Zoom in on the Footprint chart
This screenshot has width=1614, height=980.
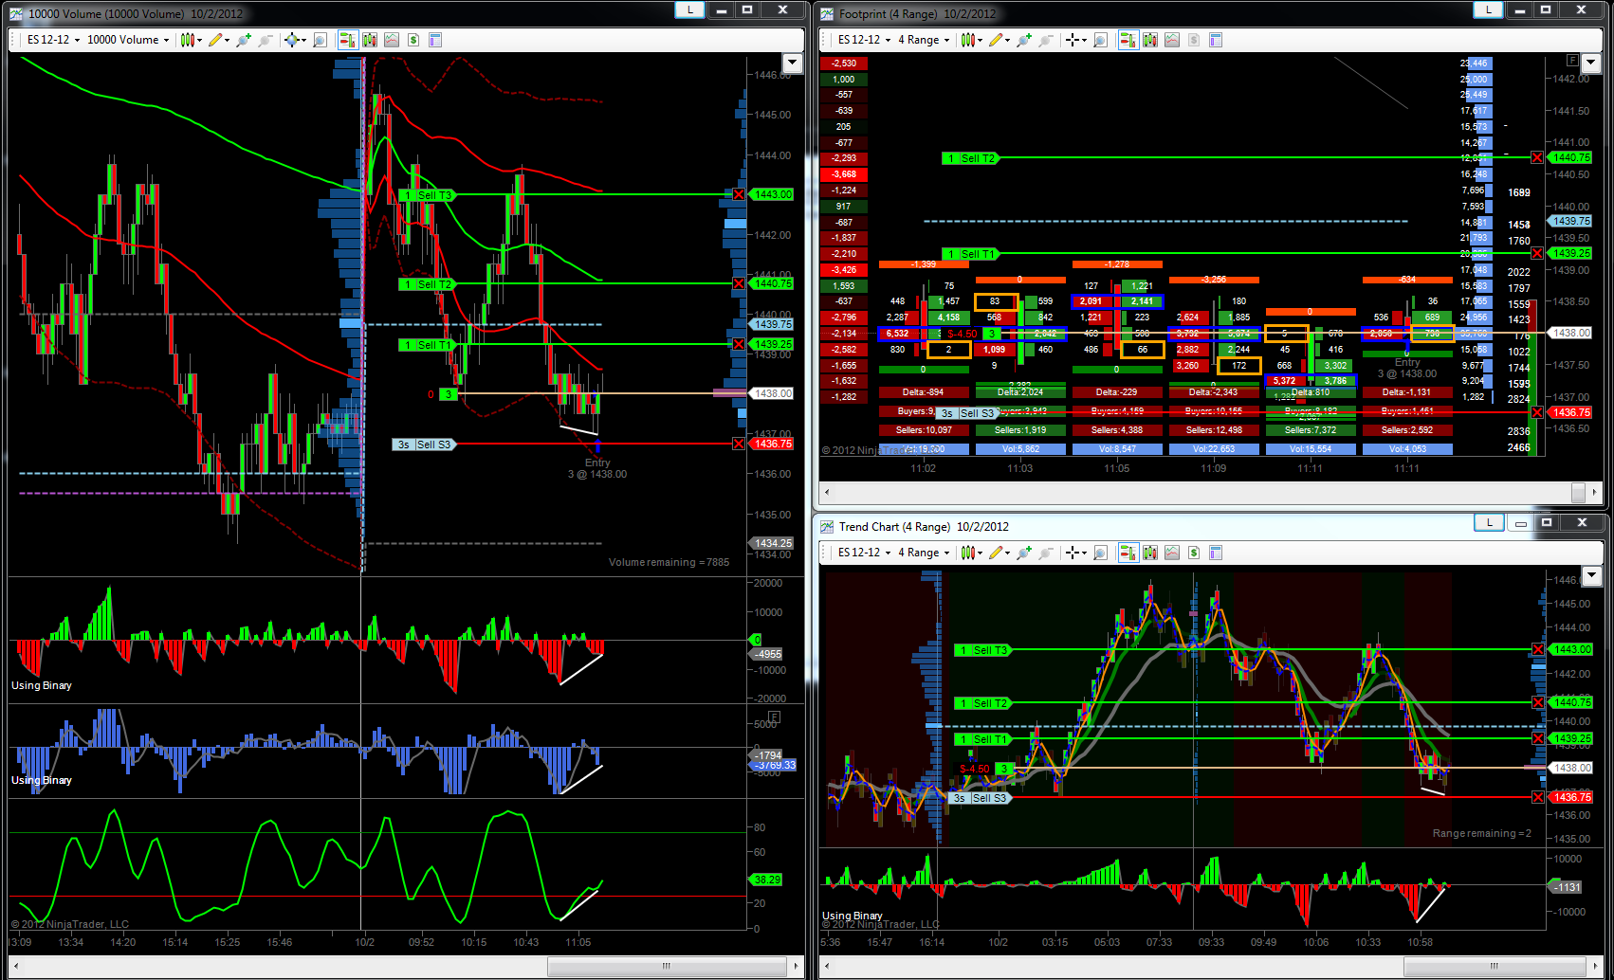coord(1024,40)
